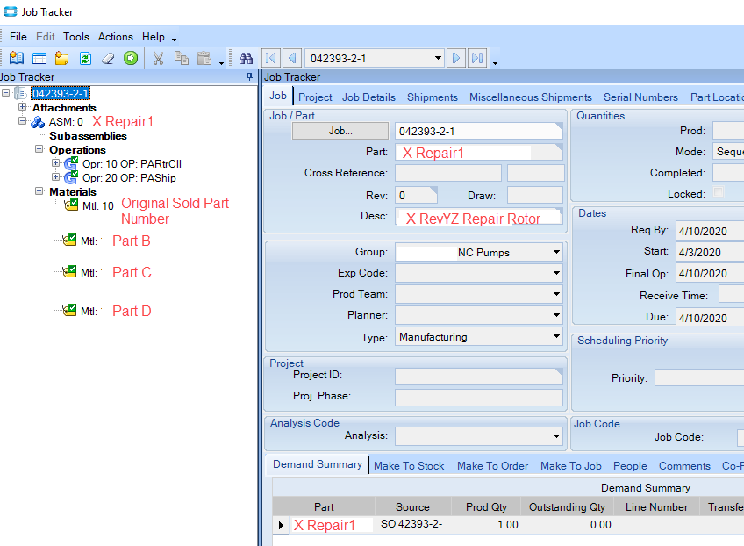Select the Demand Summary row arrow
Viewport: 744px width, 546px height.
[281, 525]
